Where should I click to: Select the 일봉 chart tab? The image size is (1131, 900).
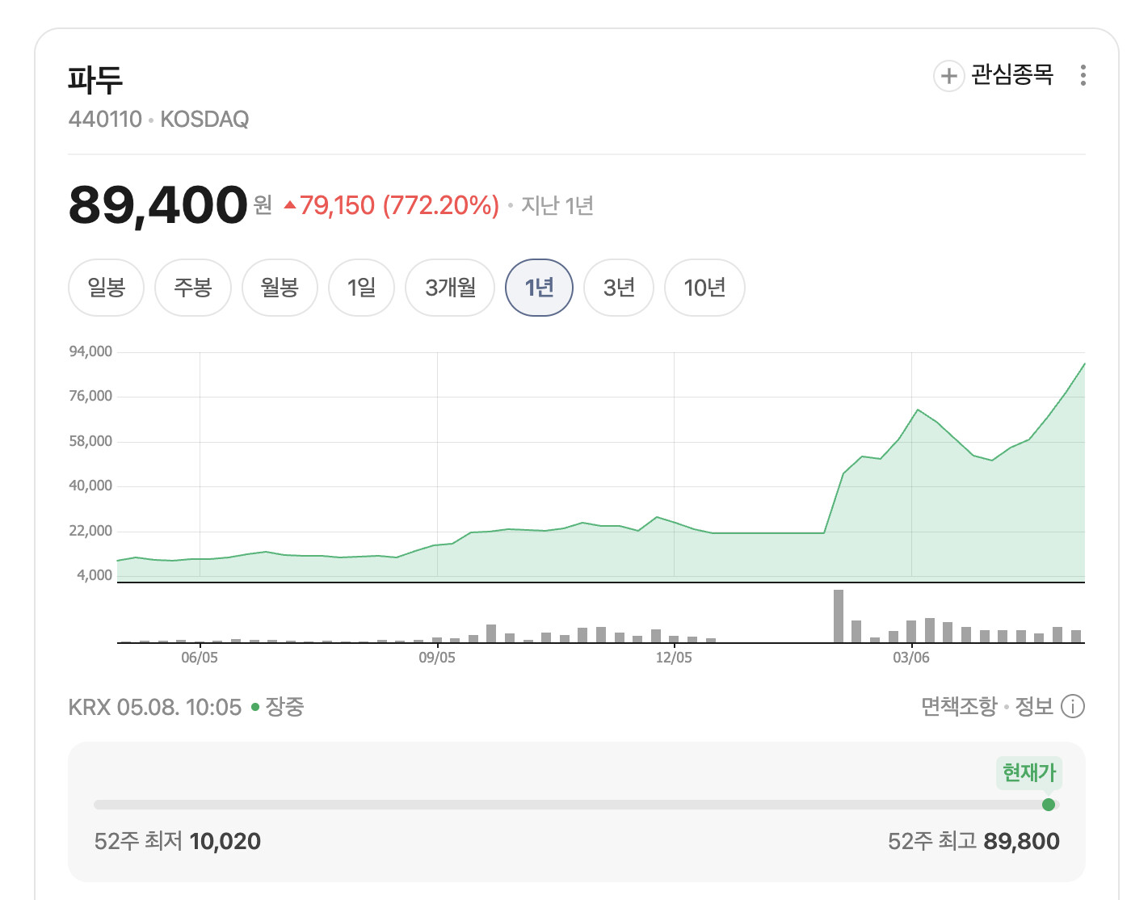point(106,288)
